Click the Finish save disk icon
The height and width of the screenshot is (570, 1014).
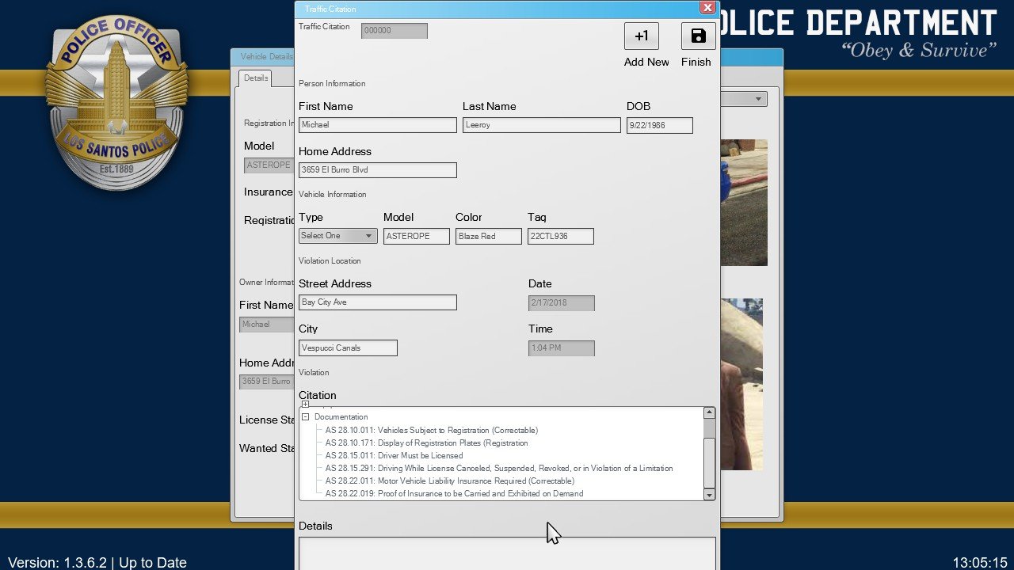click(698, 36)
